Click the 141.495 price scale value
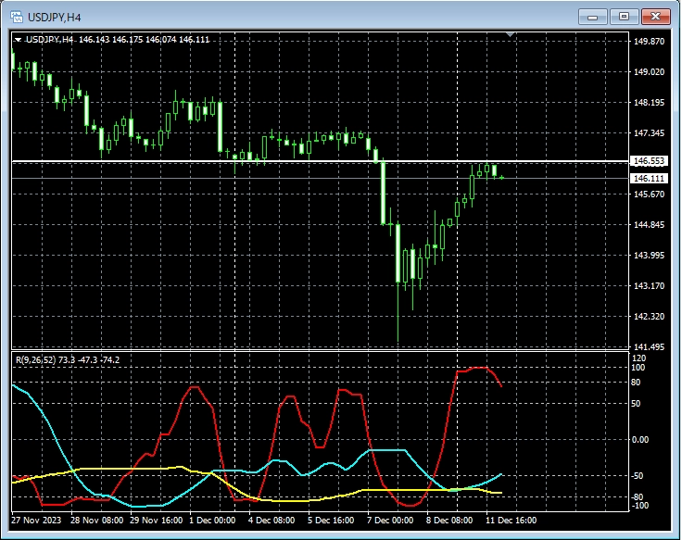 coord(649,347)
